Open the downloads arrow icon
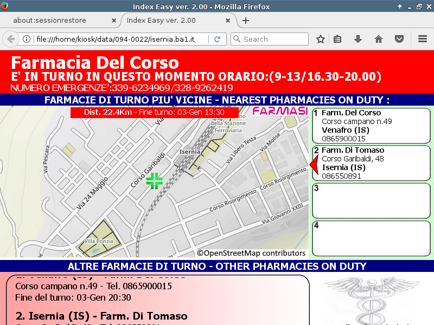 coord(358,39)
